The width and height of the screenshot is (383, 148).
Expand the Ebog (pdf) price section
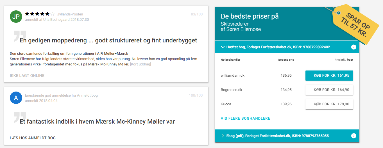[223, 136]
